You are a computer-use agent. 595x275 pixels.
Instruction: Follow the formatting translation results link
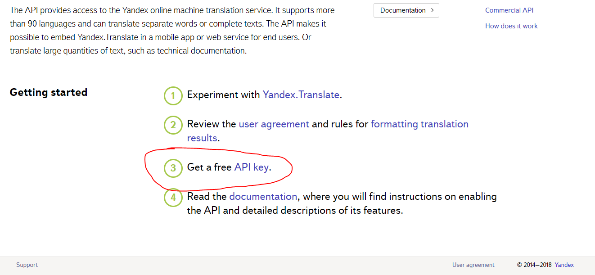point(419,124)
